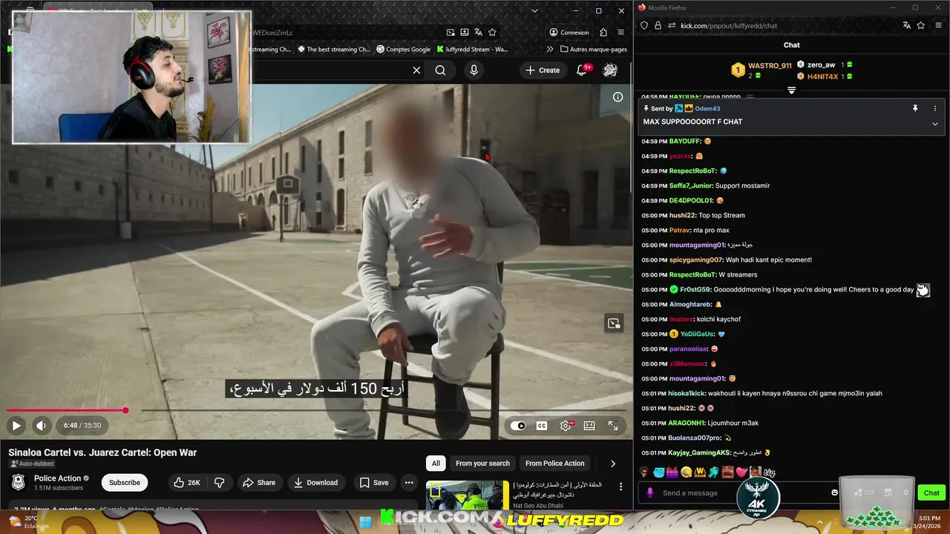The height and width of the screenshot is (534, 950).
Task: Open the Nat Geo Abu Dhabi video thumbnail
Action: [x=467, y=495]
